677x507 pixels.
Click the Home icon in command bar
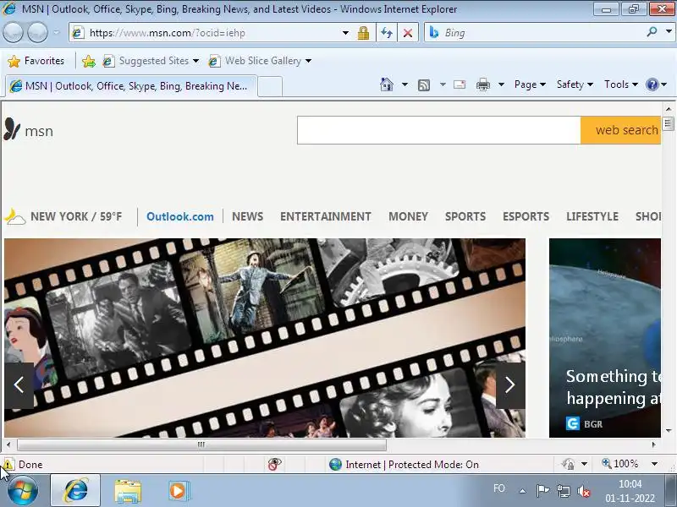[x=387, y=84]
